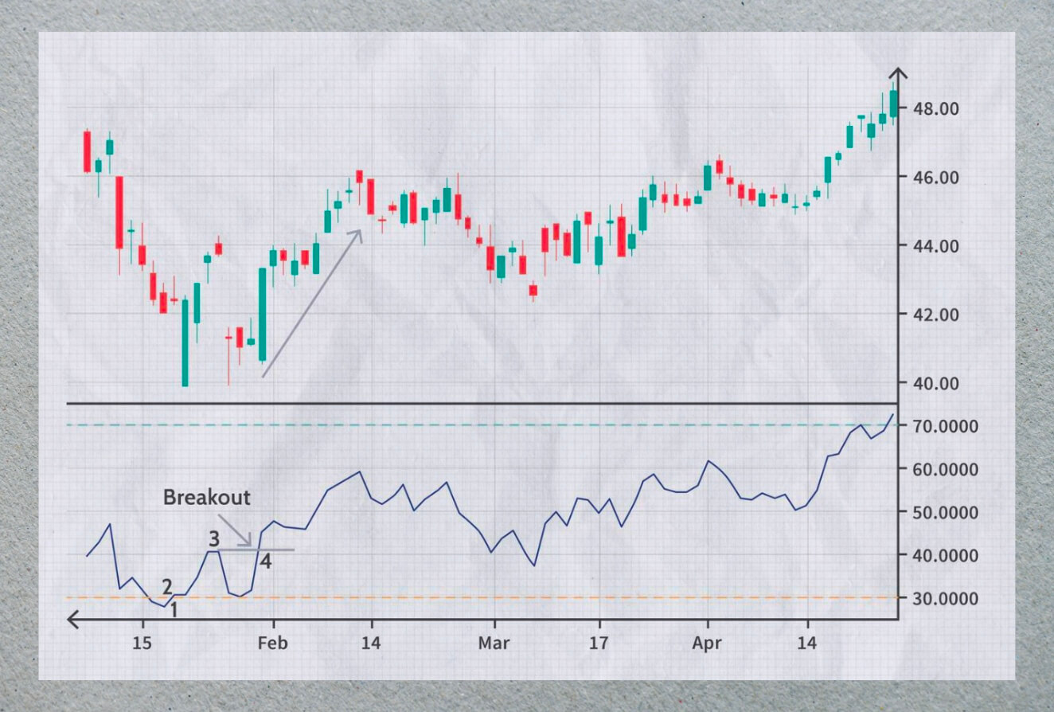Toggle the teal overbought dashed line at 70
The image size is (1054, 712).
point(478,424)
